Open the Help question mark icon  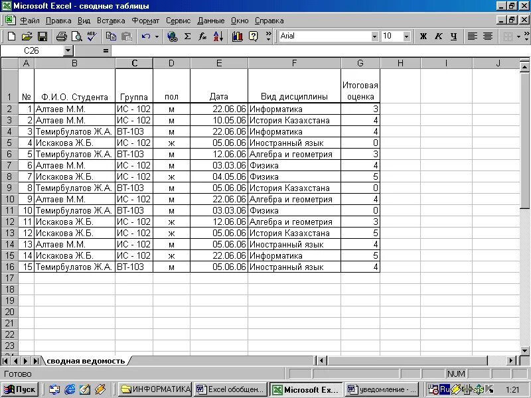click(253, 36)
